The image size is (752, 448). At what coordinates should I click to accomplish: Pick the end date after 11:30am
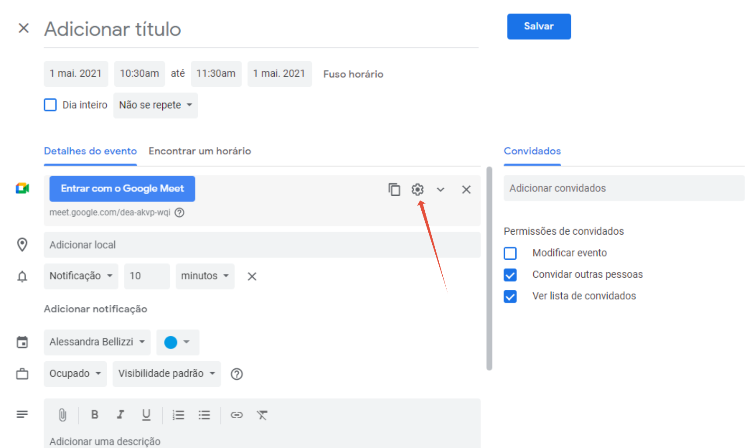click(280, 74)
